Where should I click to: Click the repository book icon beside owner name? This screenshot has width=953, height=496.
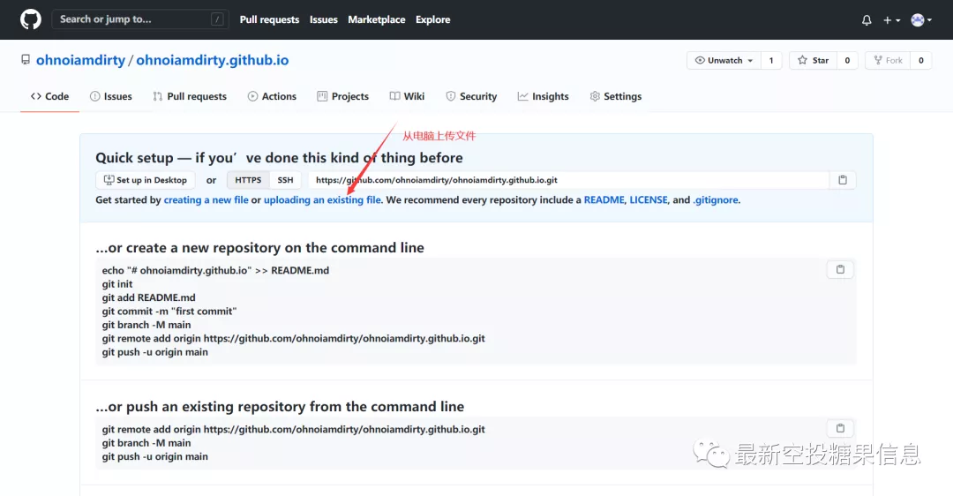tap(26, 59)
